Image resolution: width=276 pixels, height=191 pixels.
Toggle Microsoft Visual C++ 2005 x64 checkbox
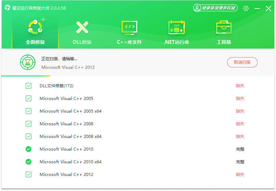pos(28,111)
